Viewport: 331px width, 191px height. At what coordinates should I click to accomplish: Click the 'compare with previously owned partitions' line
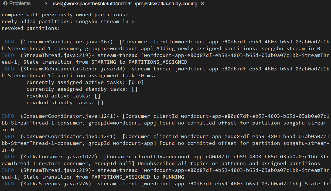click(x=65, y=15)
